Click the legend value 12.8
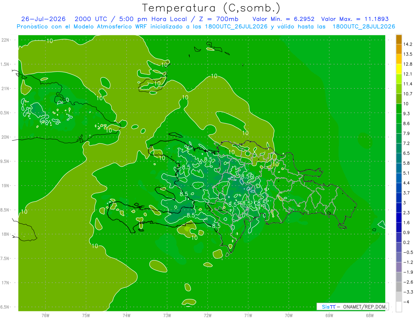Image resolution: width=415 pixels, height=320 pixels. tap(408, 64)
